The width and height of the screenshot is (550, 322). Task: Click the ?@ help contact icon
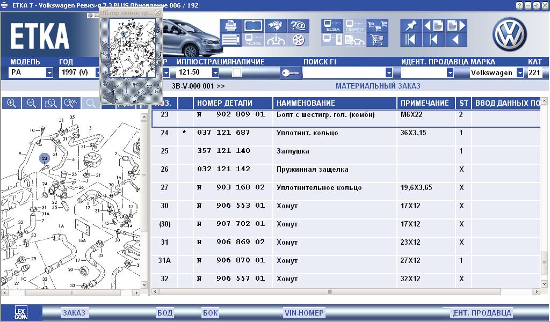click(298, 26)
